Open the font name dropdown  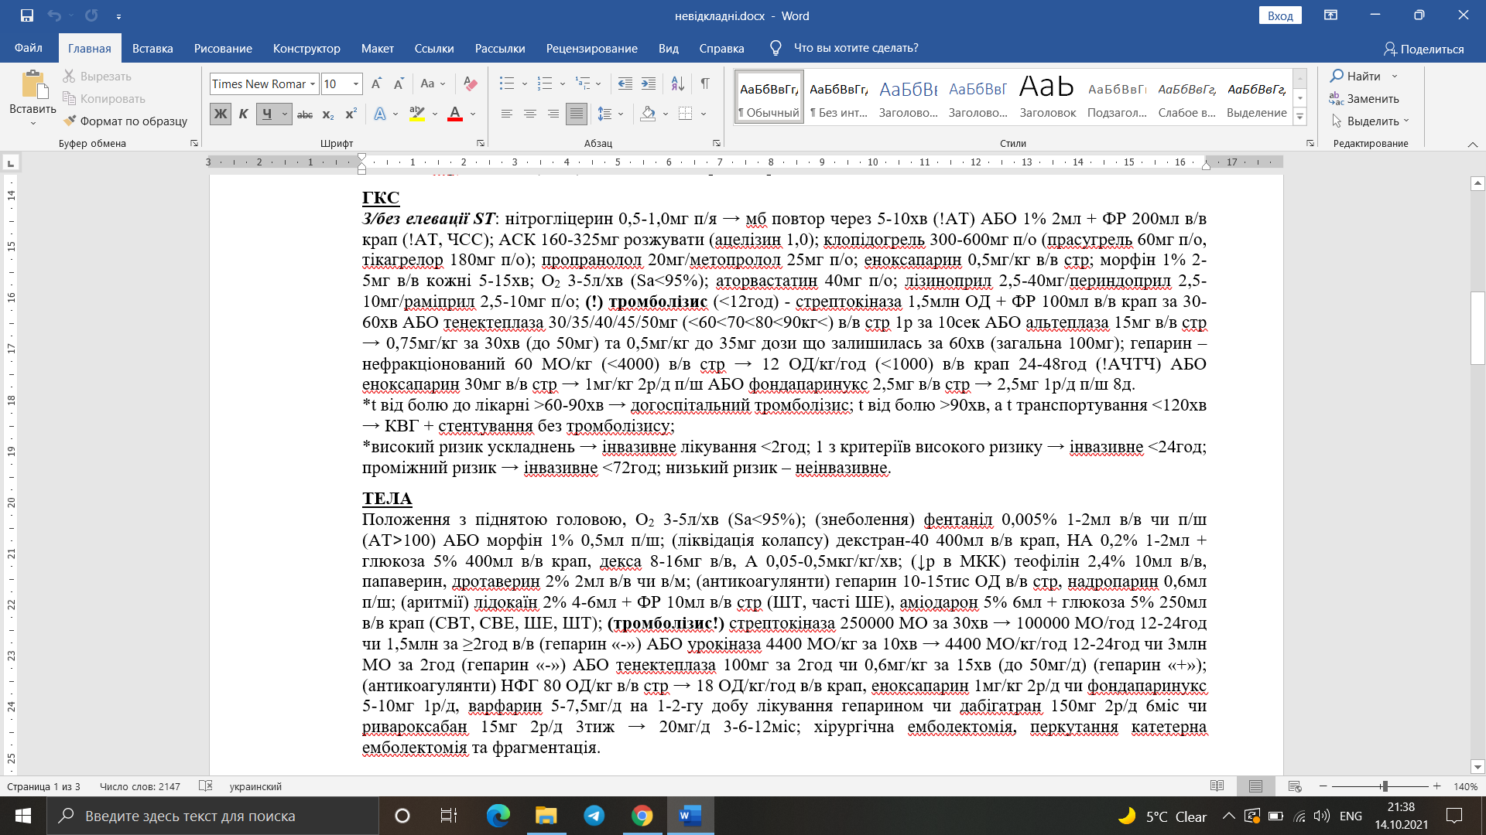coord(313,83)
